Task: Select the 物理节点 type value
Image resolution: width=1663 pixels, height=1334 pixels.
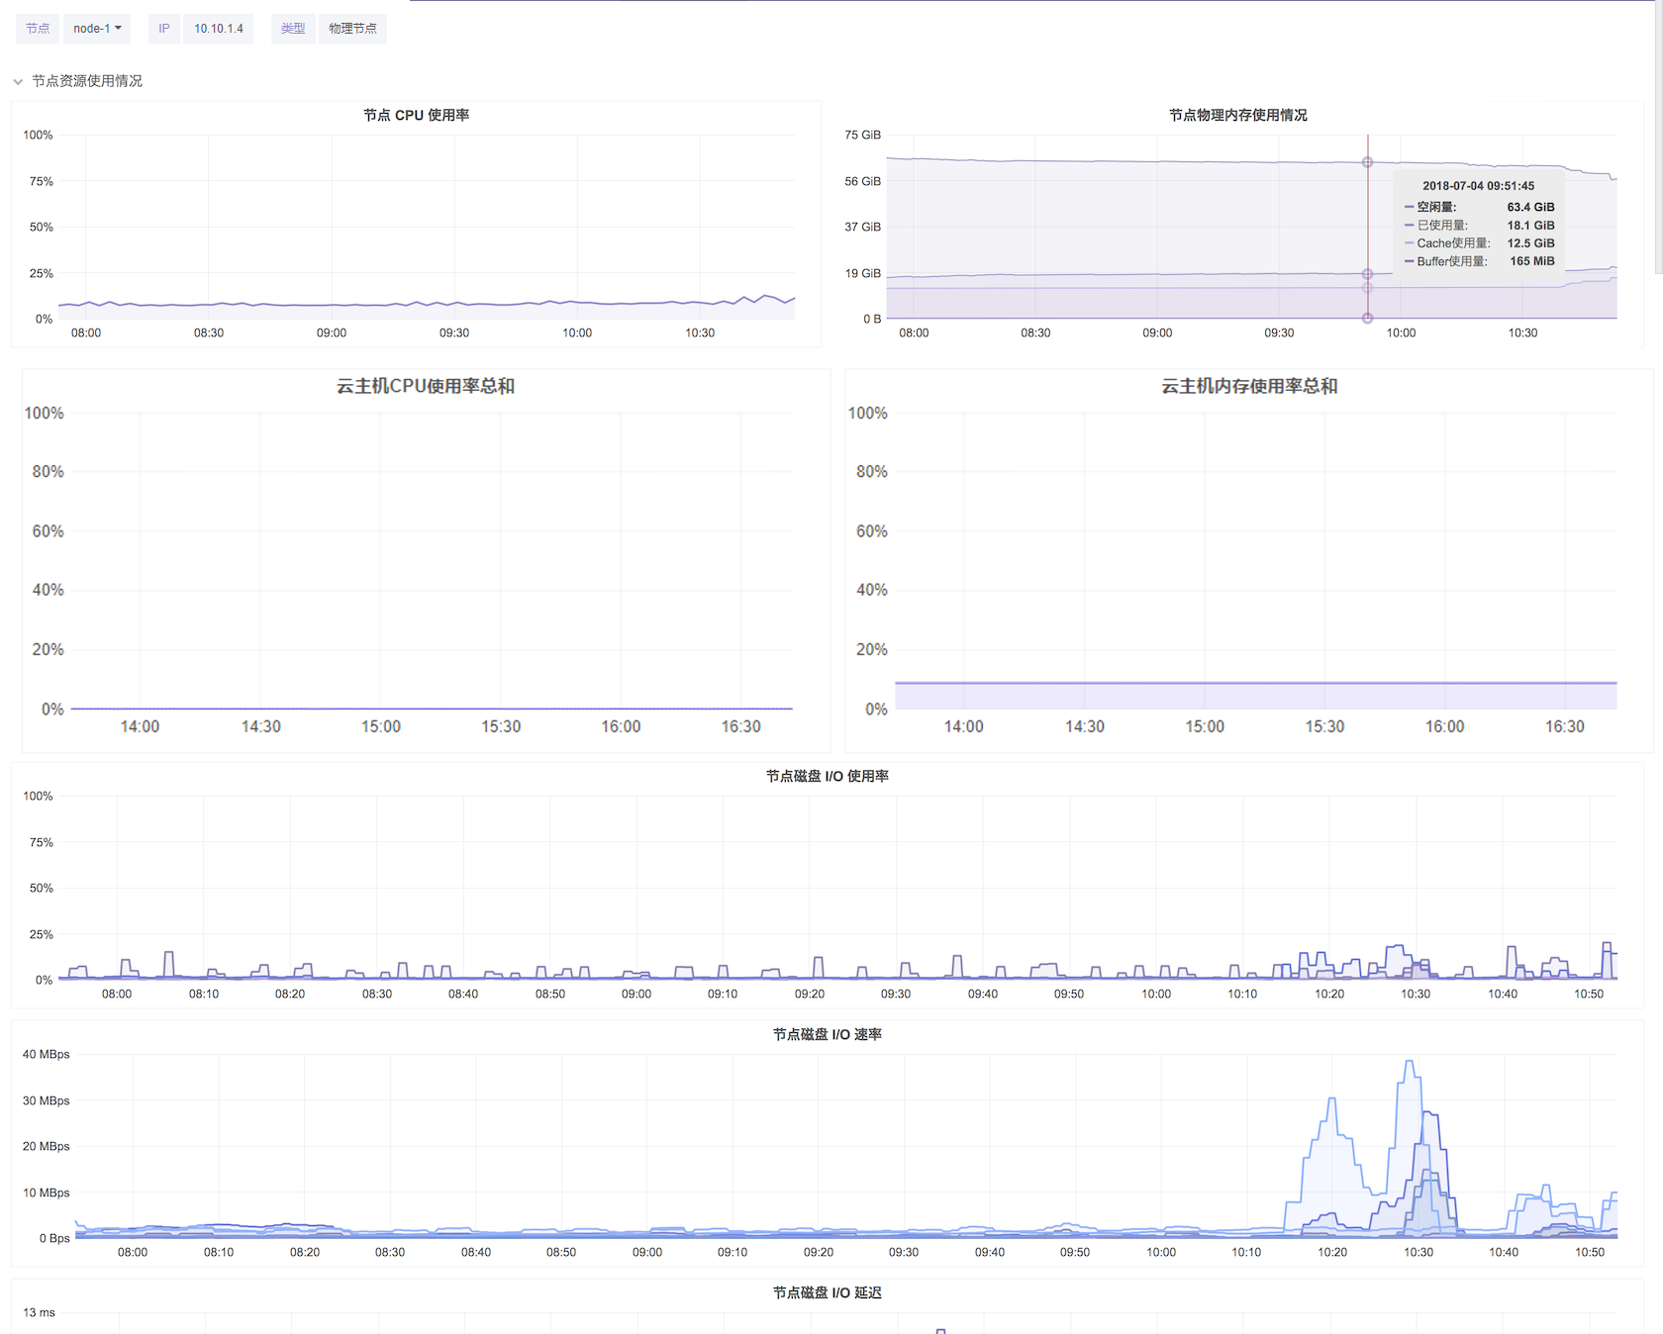Action: click(352, 29)
